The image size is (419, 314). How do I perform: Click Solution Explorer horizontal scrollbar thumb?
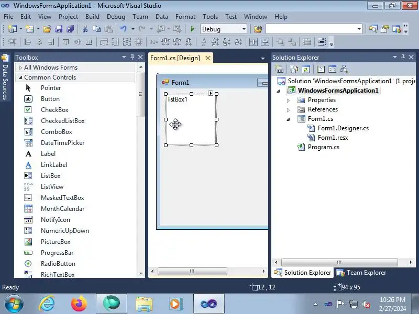click(339, 262)
